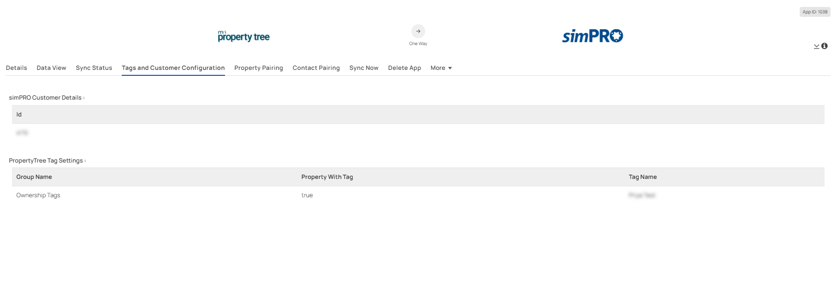Click the MRI Property Tree logo
This screenshot has width=836, height=283.
click(243, 36)
